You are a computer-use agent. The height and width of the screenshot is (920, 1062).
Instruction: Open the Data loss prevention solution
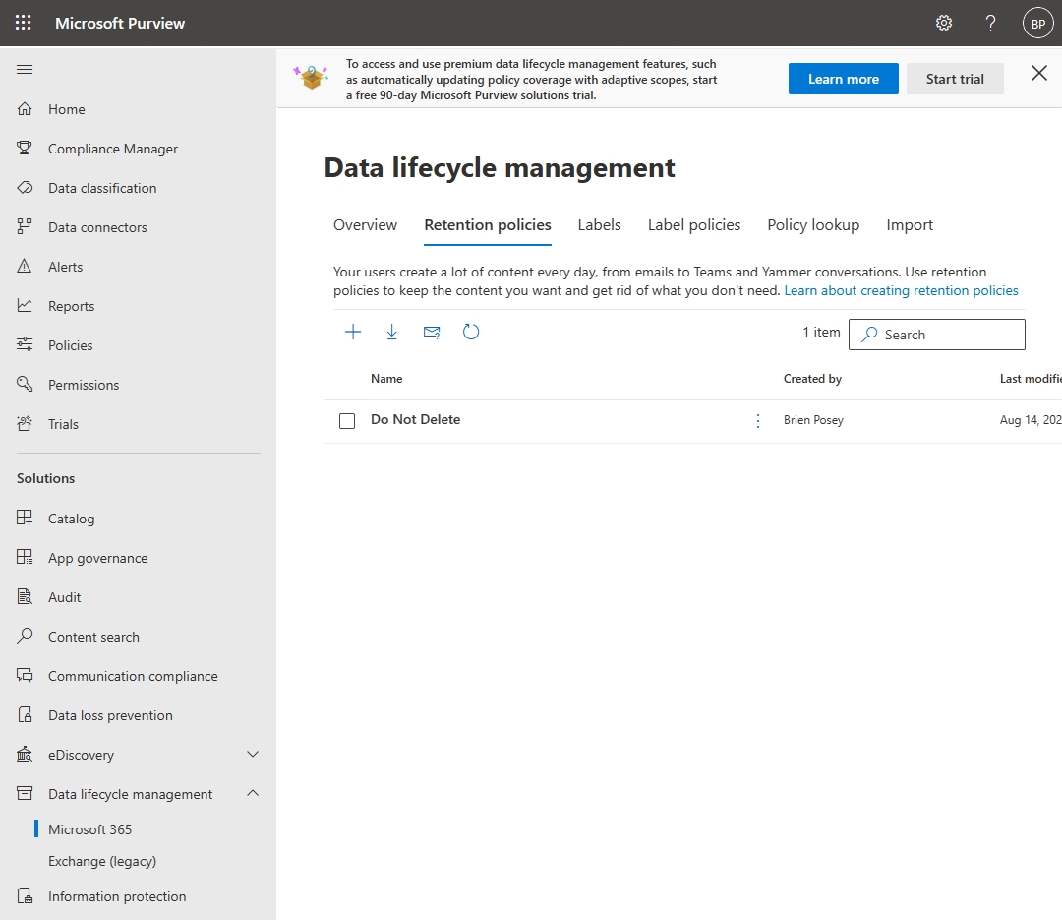(111, 714)
